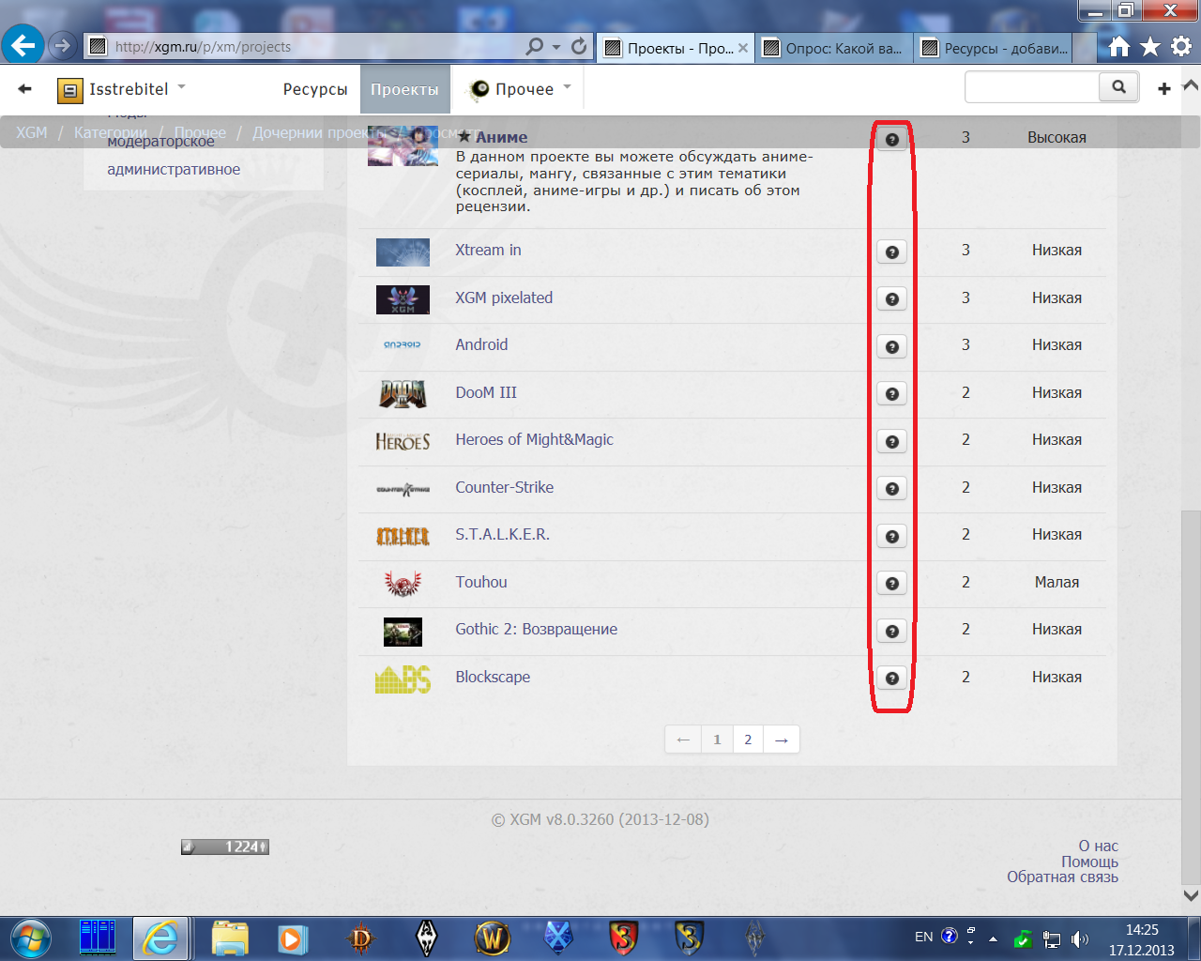Viewport: 1201px width, 961px height.
Task: Select административное in the sidebar
Action: click(174, 170)
